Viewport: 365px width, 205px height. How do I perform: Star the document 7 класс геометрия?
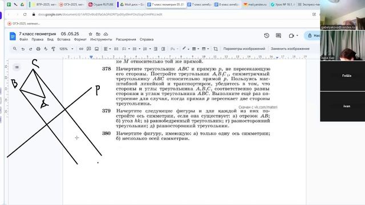[x=91, y=34]
